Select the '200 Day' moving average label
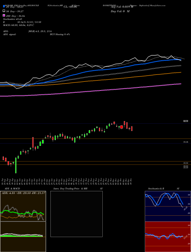 click(x=15, y=16)
